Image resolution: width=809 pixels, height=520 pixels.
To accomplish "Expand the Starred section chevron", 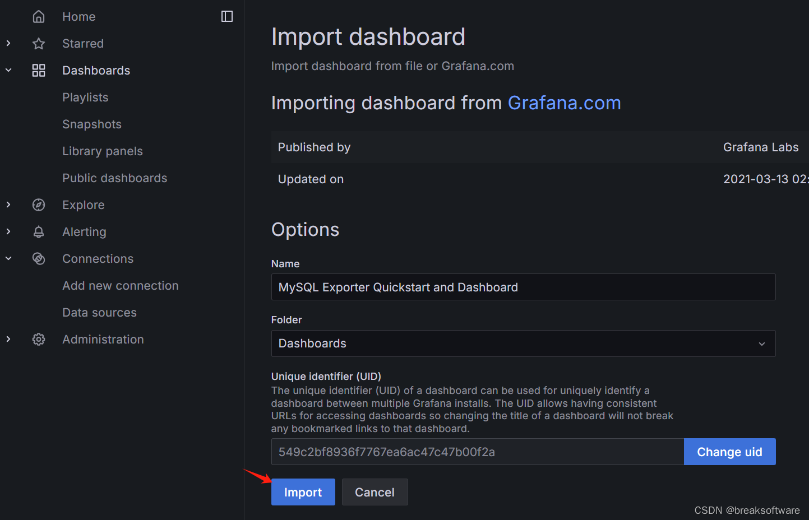I will coord(8,43).
